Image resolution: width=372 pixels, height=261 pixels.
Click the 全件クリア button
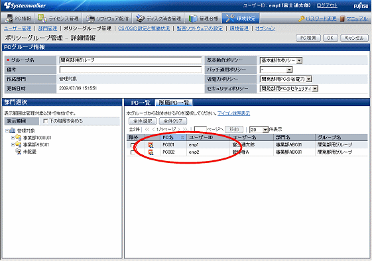tap(173, 121)
